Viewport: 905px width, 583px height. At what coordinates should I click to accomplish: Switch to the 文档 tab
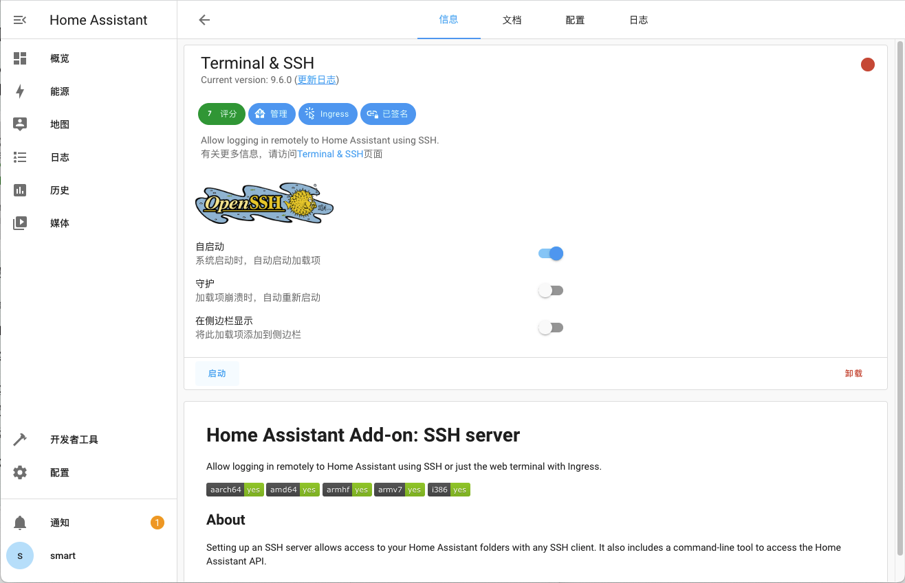[512, 20]
